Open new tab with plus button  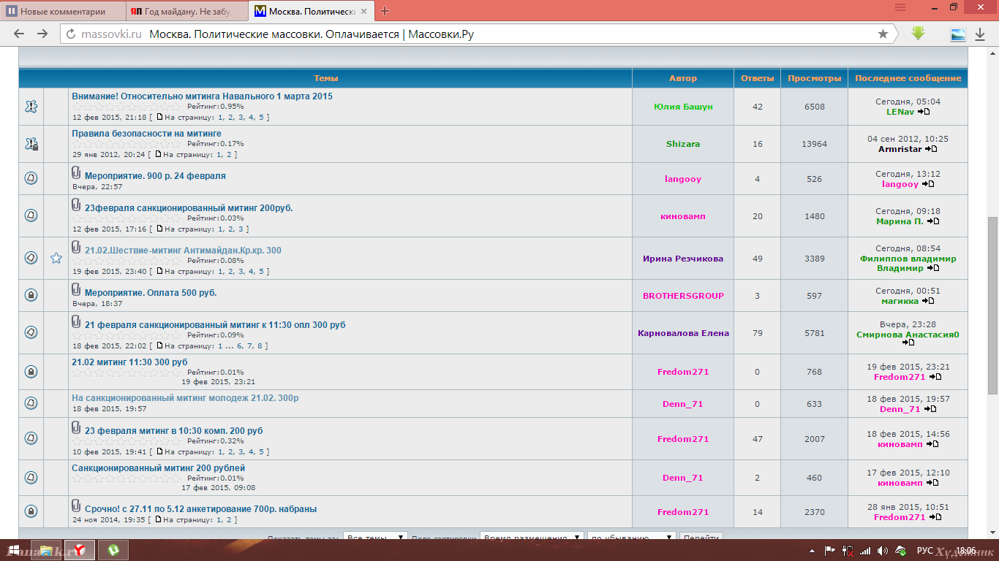pos(385,11)
